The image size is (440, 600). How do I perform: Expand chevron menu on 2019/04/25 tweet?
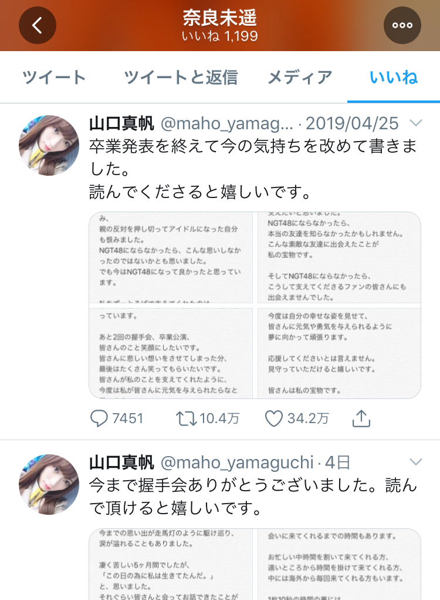pos(415,123)
